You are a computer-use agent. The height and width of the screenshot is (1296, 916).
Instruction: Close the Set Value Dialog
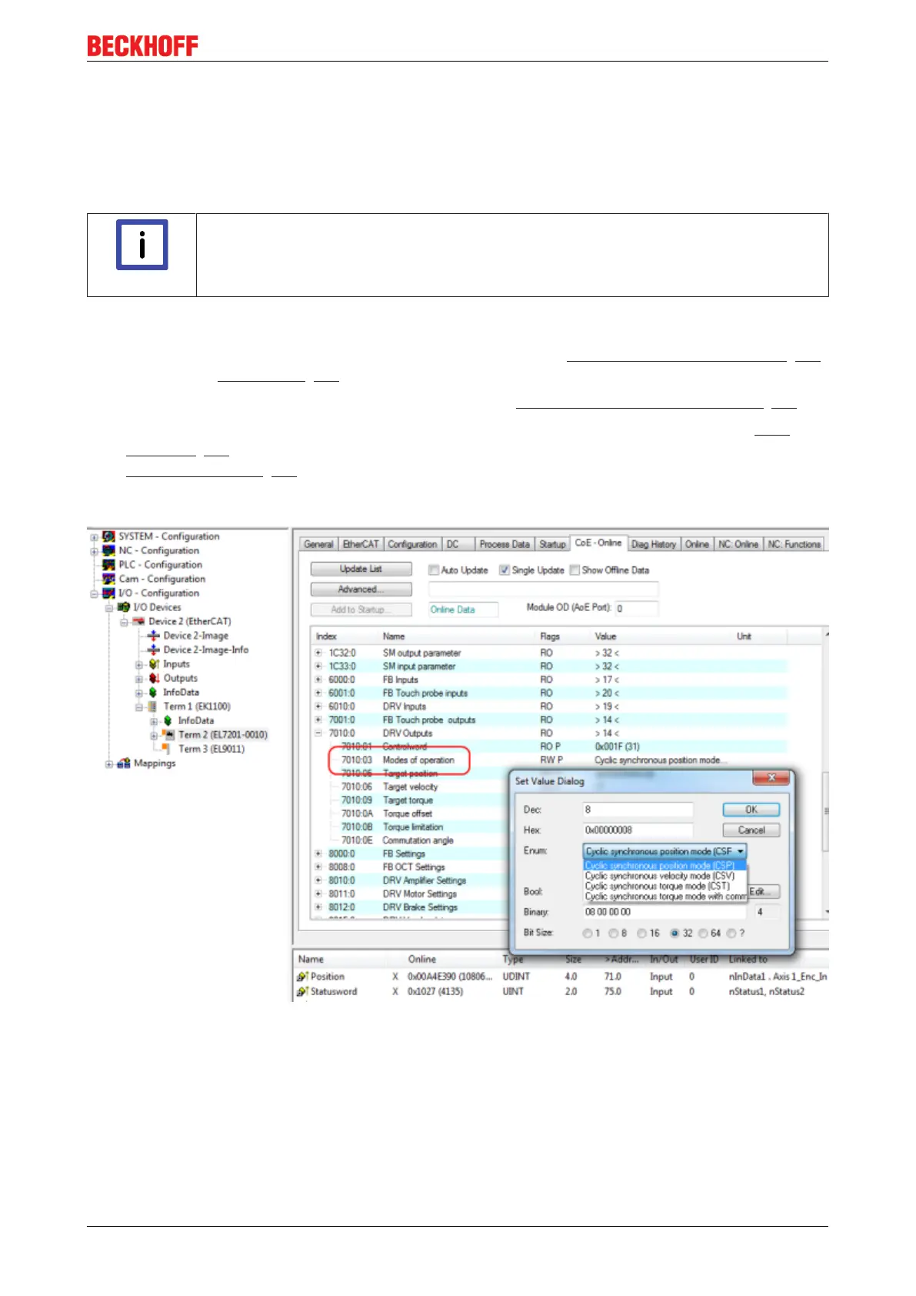pos(771,778)
